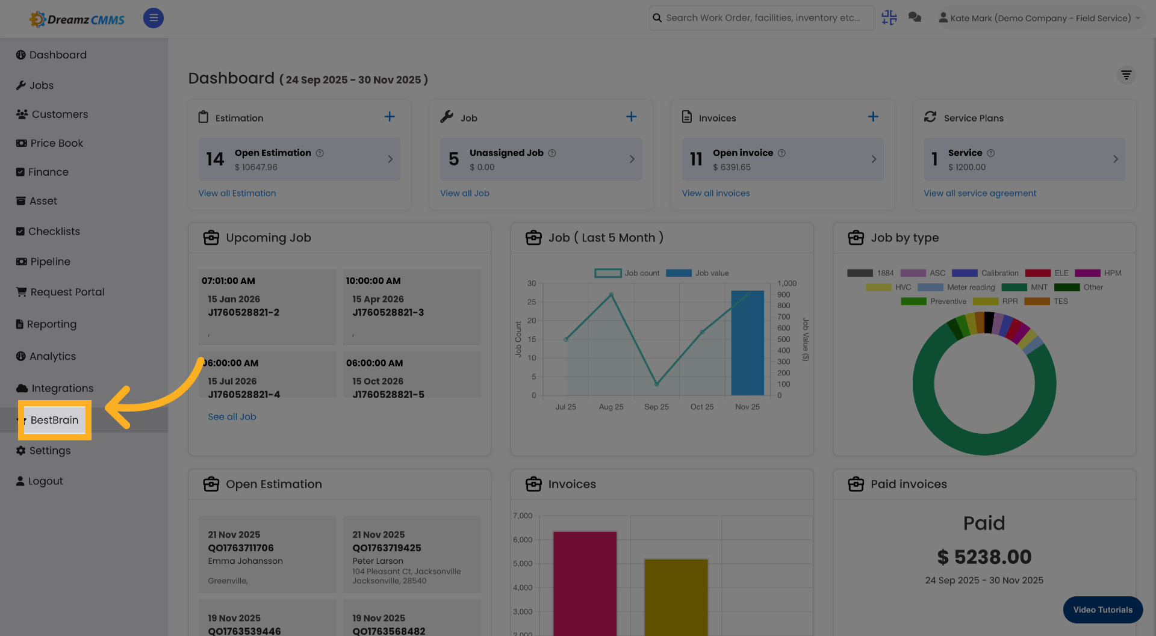Focus the Search Work Order field
This screenshot has width=1156, height=636.
[x=762, y=18]
